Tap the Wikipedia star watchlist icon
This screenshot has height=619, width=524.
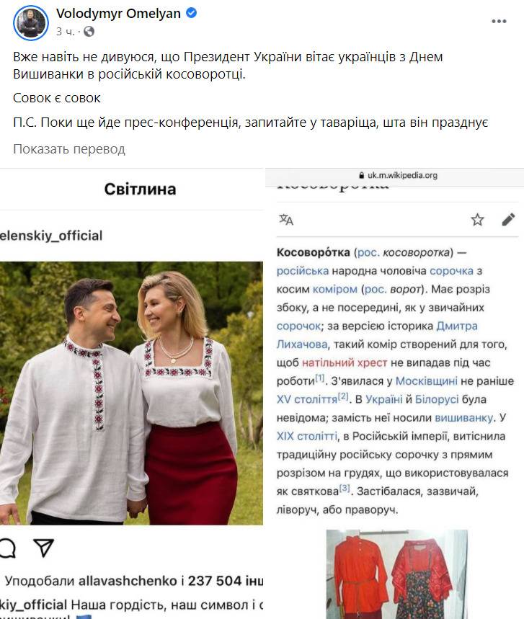(477, 220)
